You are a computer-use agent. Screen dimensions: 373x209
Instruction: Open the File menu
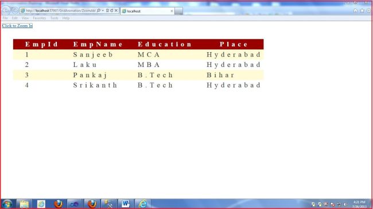tap(5, 18)
